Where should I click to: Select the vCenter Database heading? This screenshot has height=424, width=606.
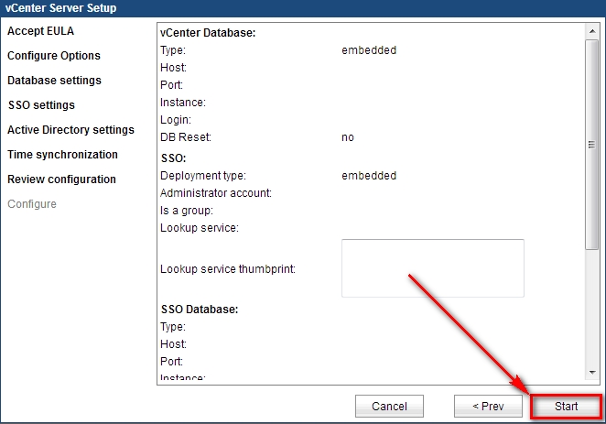[x=208, y=33]
